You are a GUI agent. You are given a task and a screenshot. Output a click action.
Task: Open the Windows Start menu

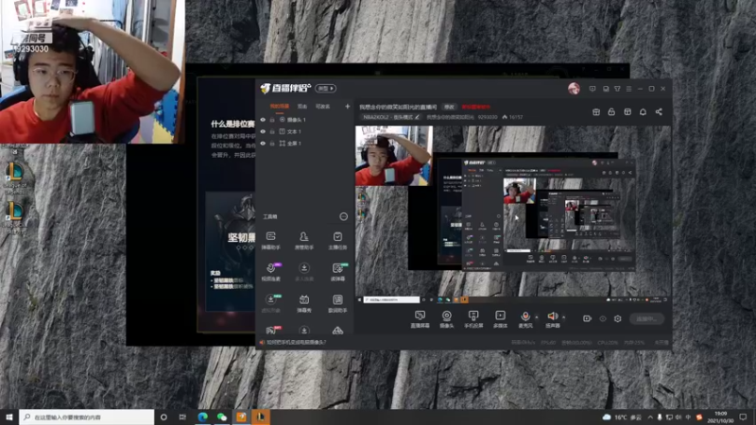tap(9, 416)
